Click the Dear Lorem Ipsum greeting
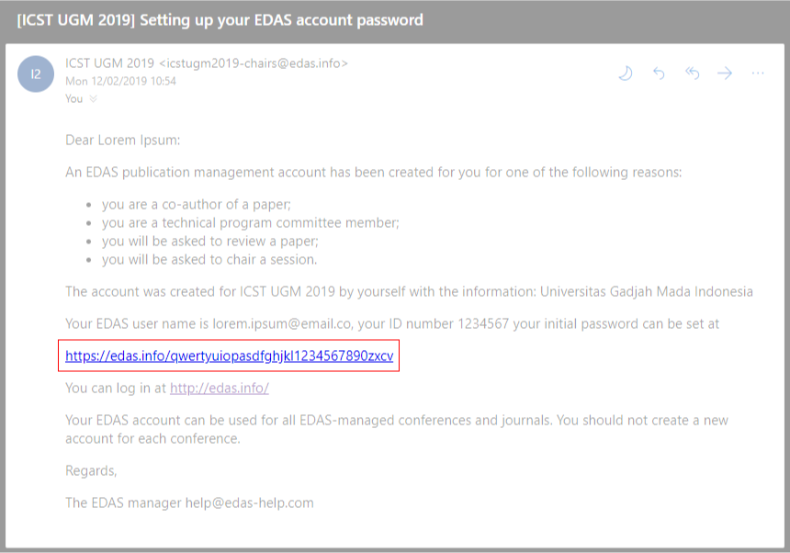The width and height of the screenshot is (790, 553). (122, 140)
